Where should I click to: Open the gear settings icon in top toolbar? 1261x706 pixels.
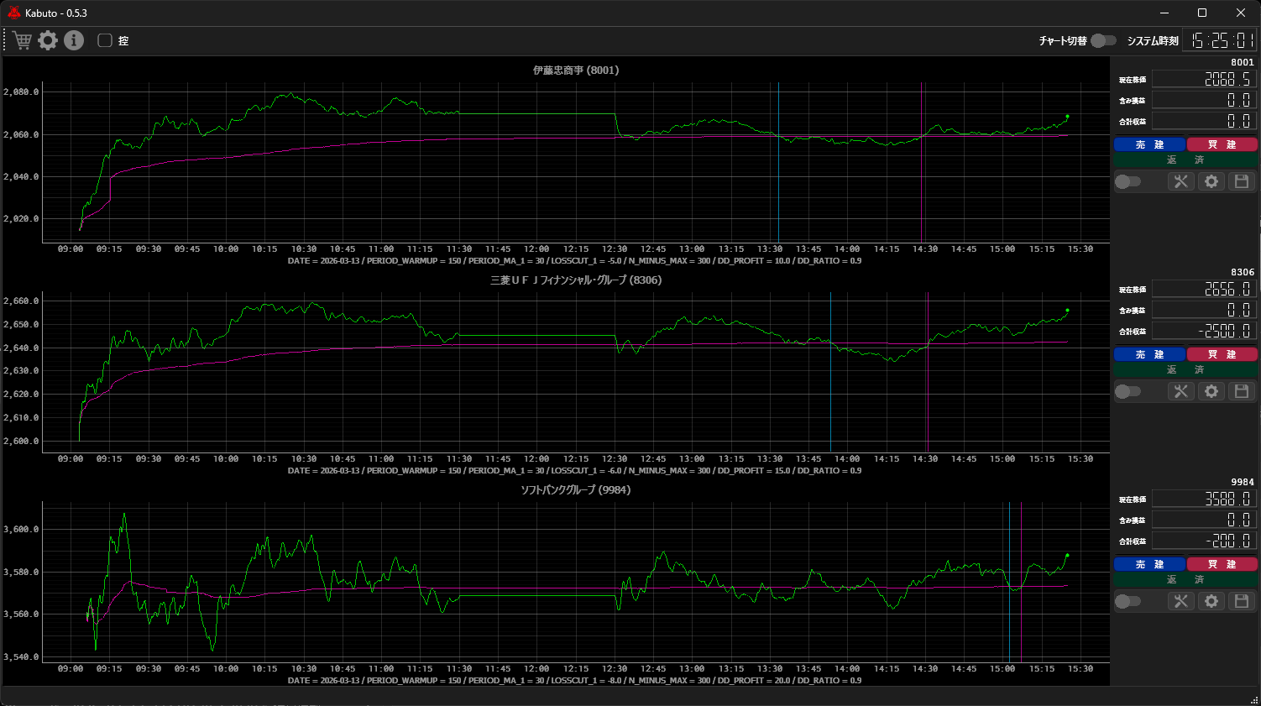coord(48,40)
